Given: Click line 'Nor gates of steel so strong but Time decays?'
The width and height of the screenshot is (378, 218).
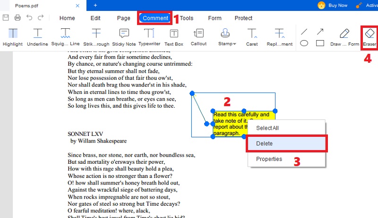Looking at the screenshot, I should pyautogui.click(x=124, y=204).
